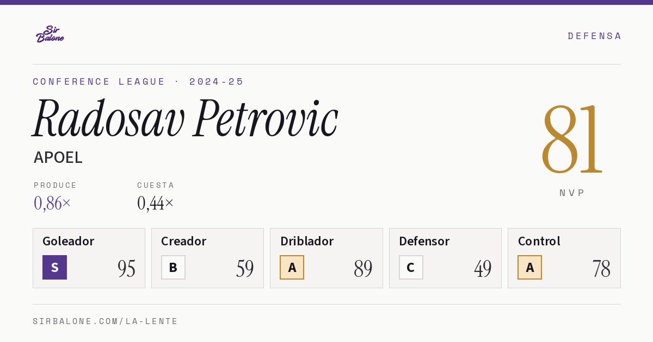Click the large 81 rating number
This screenshot has height=342, width=653.
572,139
